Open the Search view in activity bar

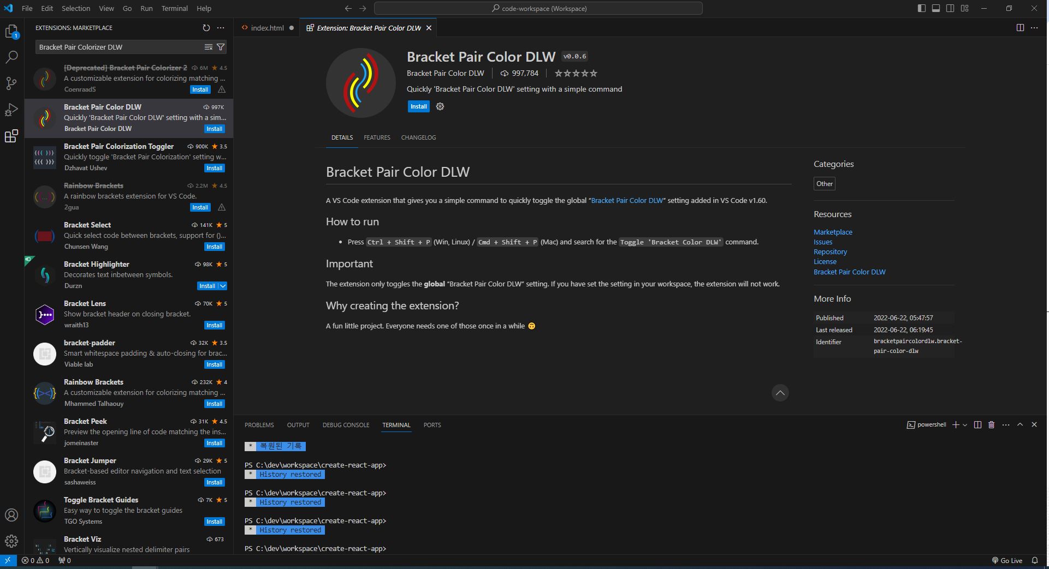click(x=11, y=57)
